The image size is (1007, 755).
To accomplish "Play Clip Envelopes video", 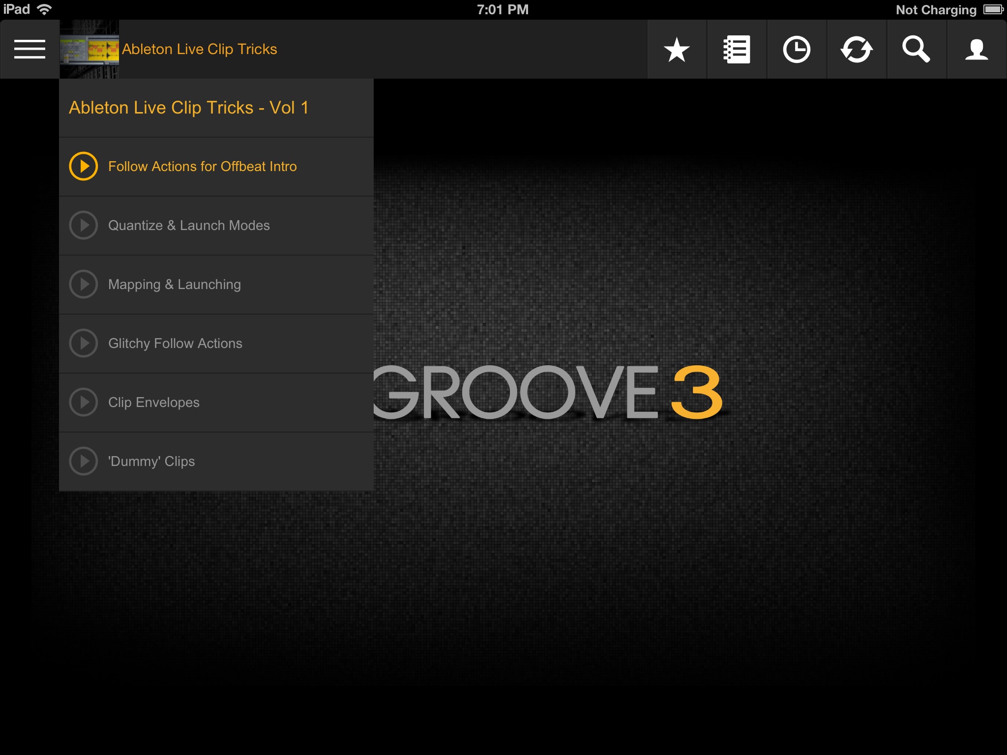I will tap(84, 402).
